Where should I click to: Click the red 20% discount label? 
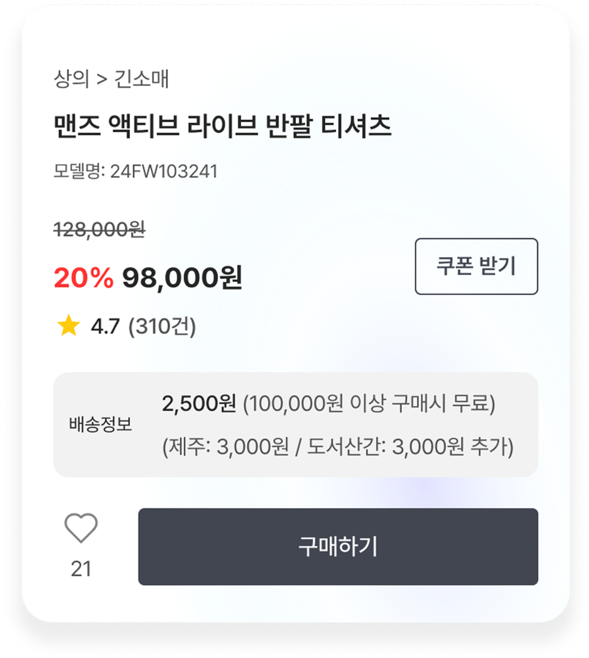(83, 277)
